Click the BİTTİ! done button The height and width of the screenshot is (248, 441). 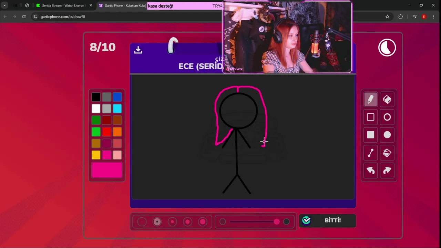(x=327, y=220)
